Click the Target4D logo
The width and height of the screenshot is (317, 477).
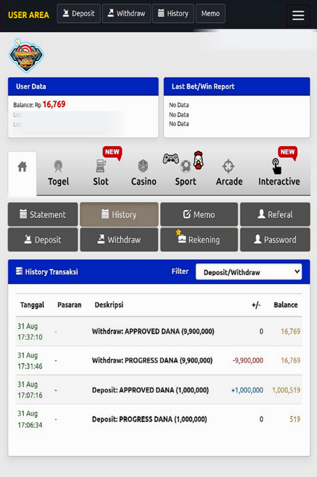pos(26,55)
